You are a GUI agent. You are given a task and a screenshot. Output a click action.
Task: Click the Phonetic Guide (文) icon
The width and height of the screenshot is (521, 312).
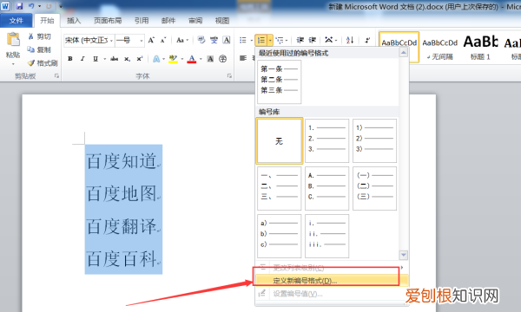click(x=214, y=40)
